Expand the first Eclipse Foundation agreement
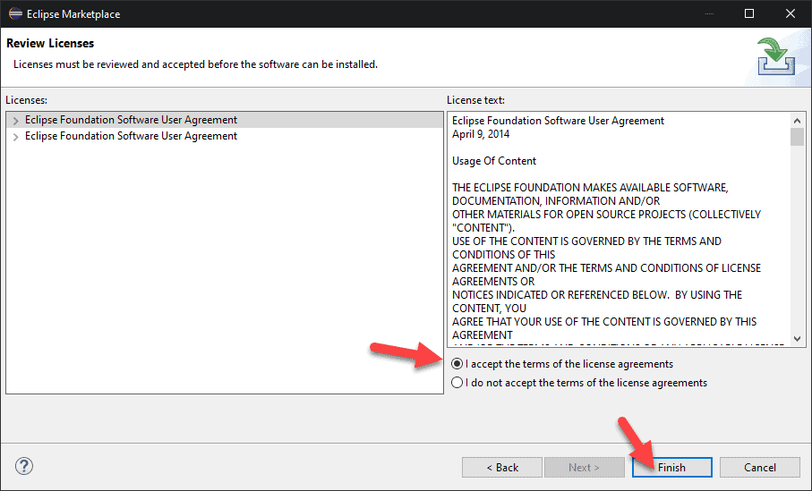The height and width of the screenshot is (491, 812). tap(15, 121)
